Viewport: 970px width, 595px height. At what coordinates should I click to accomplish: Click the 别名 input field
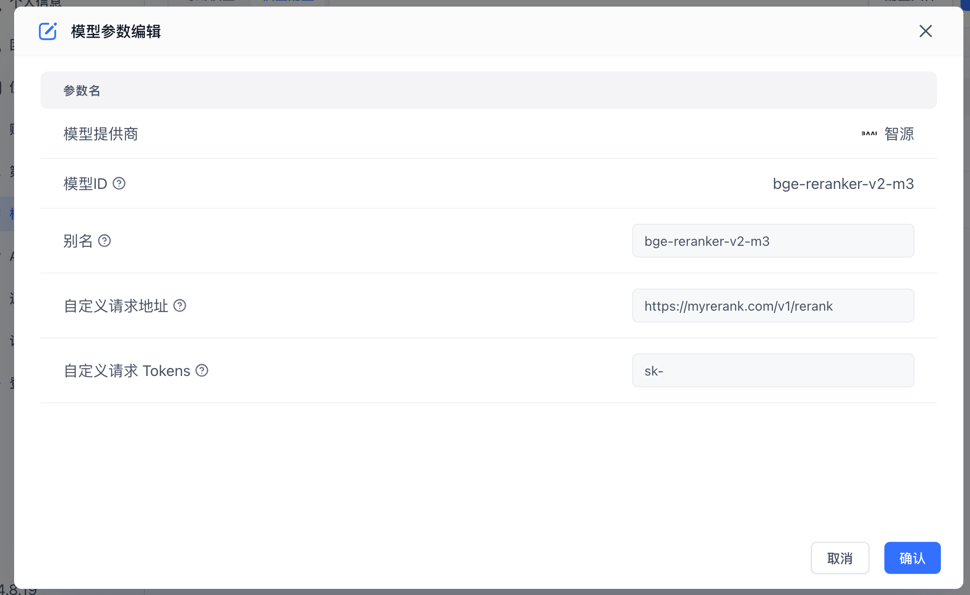(772, 241)
